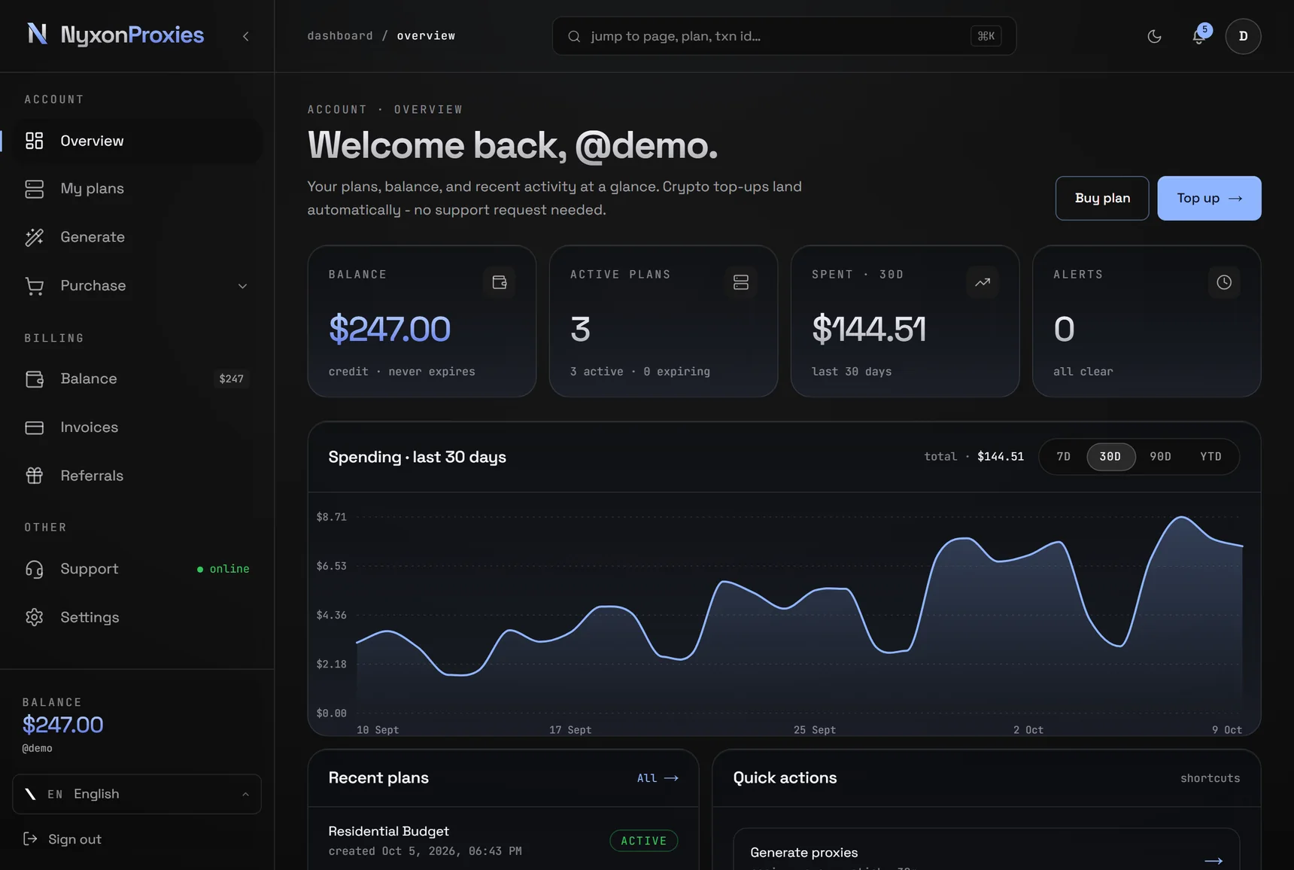Expand the Purchase submenu chevron
The width and height of the screenshot is (1294, 870).
coord(242,286)
